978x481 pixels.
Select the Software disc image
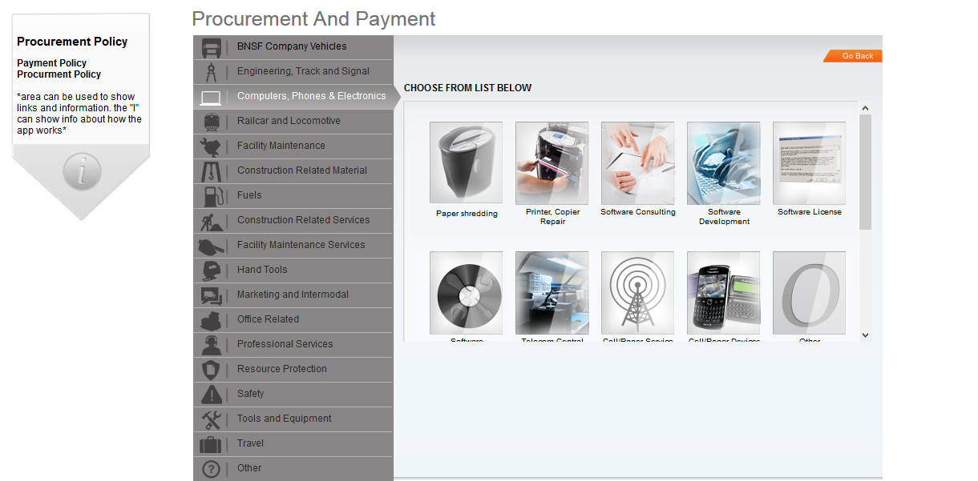pyautogui.click(x=467, y=293)
